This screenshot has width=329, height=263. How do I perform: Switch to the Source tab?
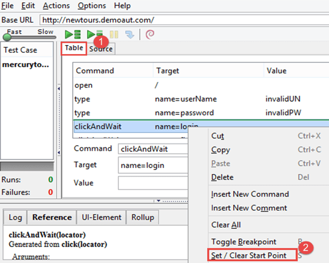101,49
